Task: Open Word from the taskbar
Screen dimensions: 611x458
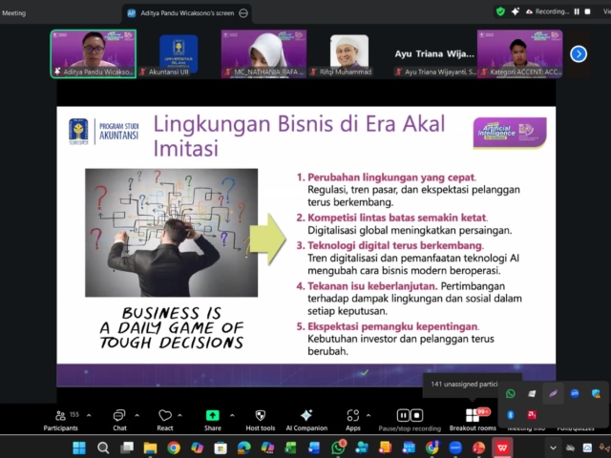Action: (314, 448)
